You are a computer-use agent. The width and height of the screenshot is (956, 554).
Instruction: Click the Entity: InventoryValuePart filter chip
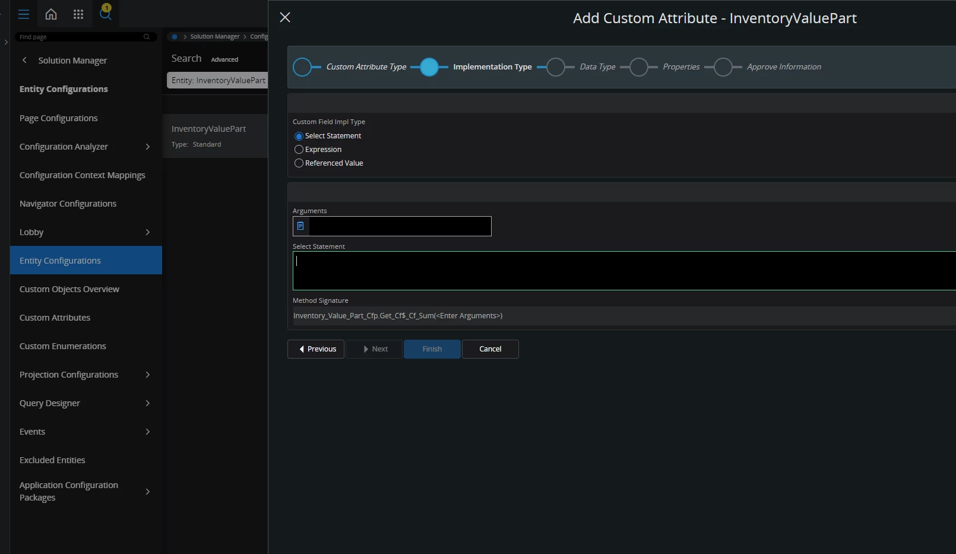coord(218,80)
